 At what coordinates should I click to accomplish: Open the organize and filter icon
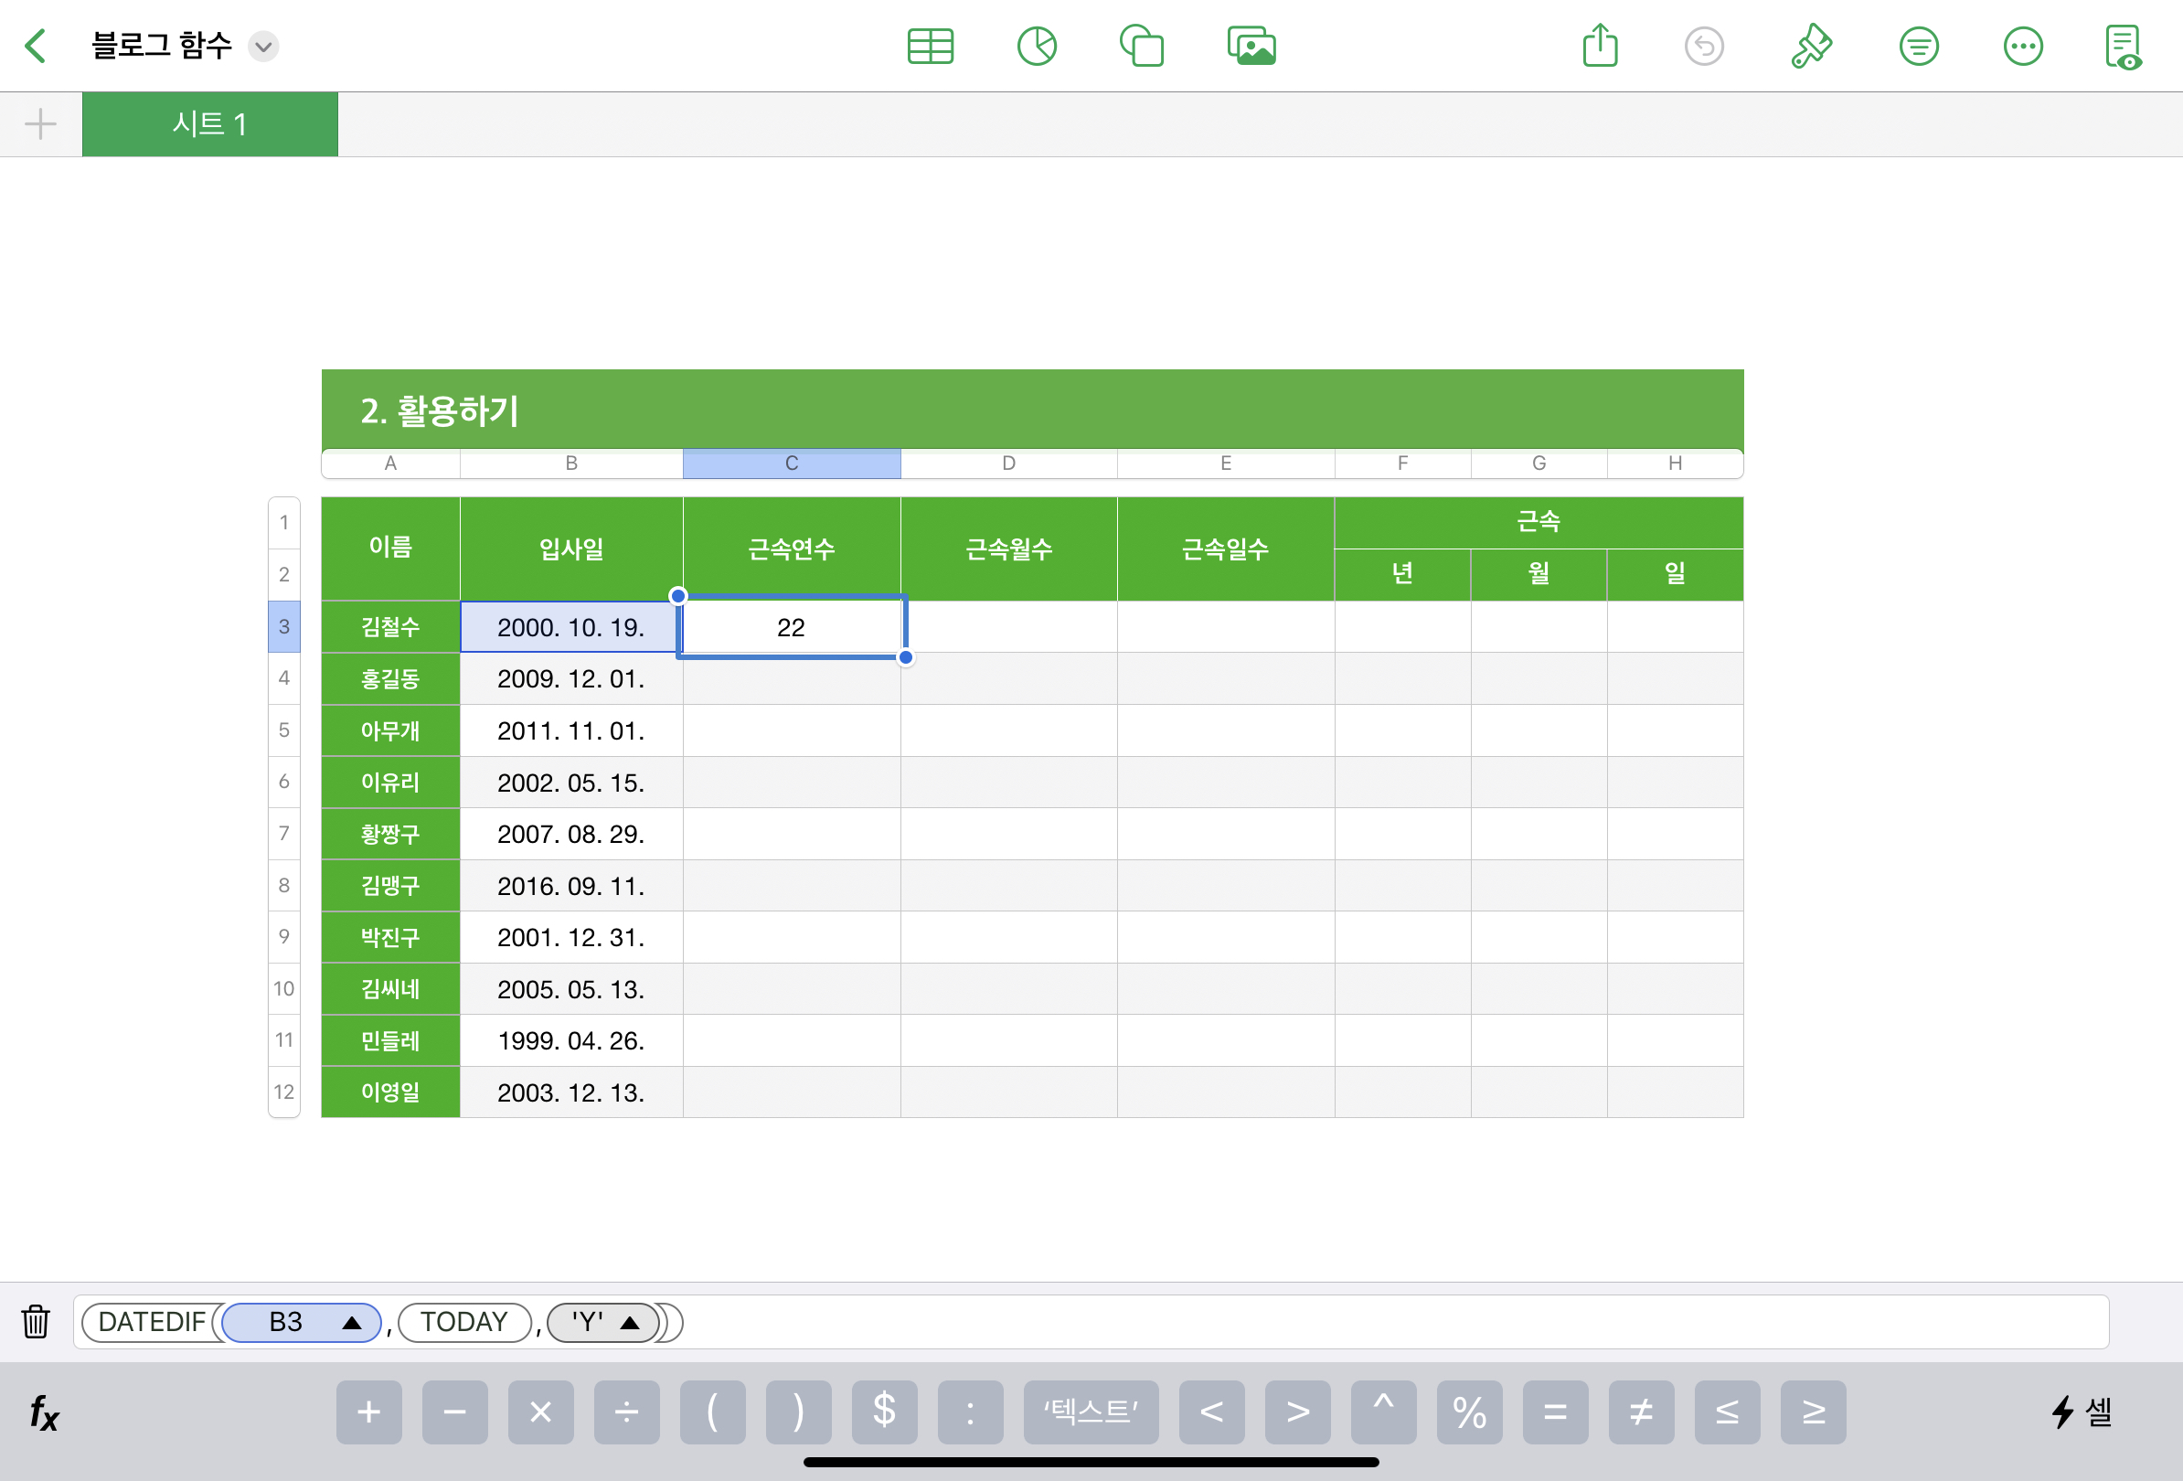pos(1917,46)
